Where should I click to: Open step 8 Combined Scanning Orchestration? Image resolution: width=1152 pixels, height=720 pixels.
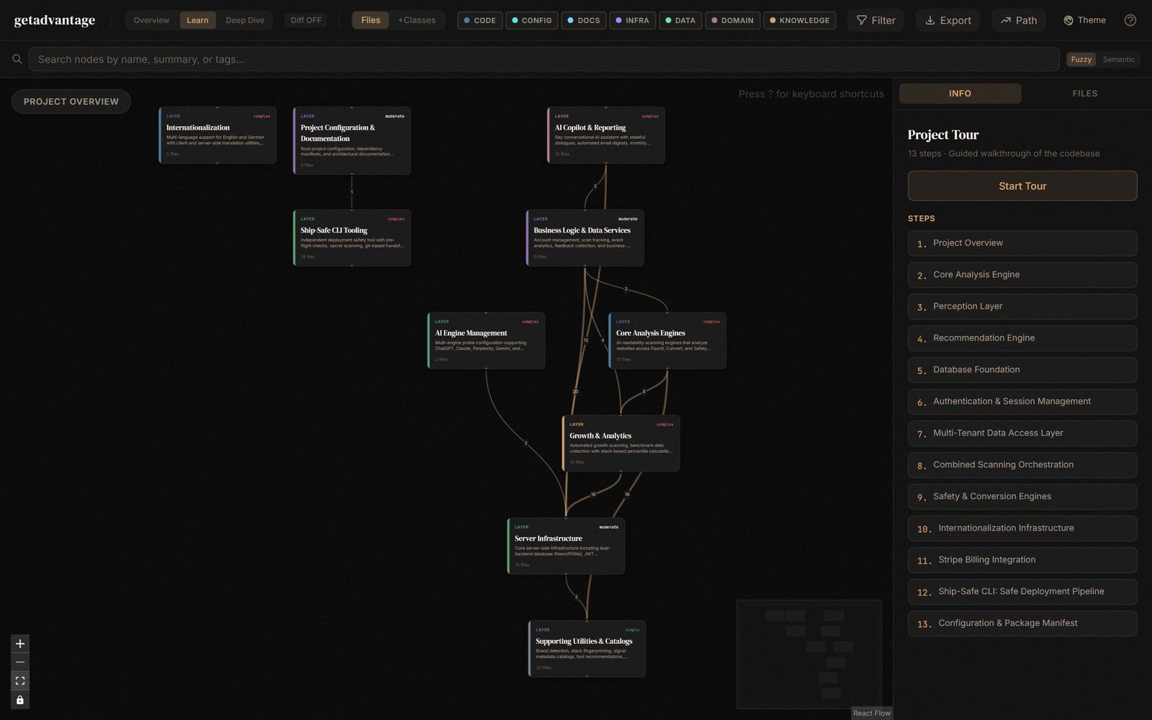(x=1022, y=465)
